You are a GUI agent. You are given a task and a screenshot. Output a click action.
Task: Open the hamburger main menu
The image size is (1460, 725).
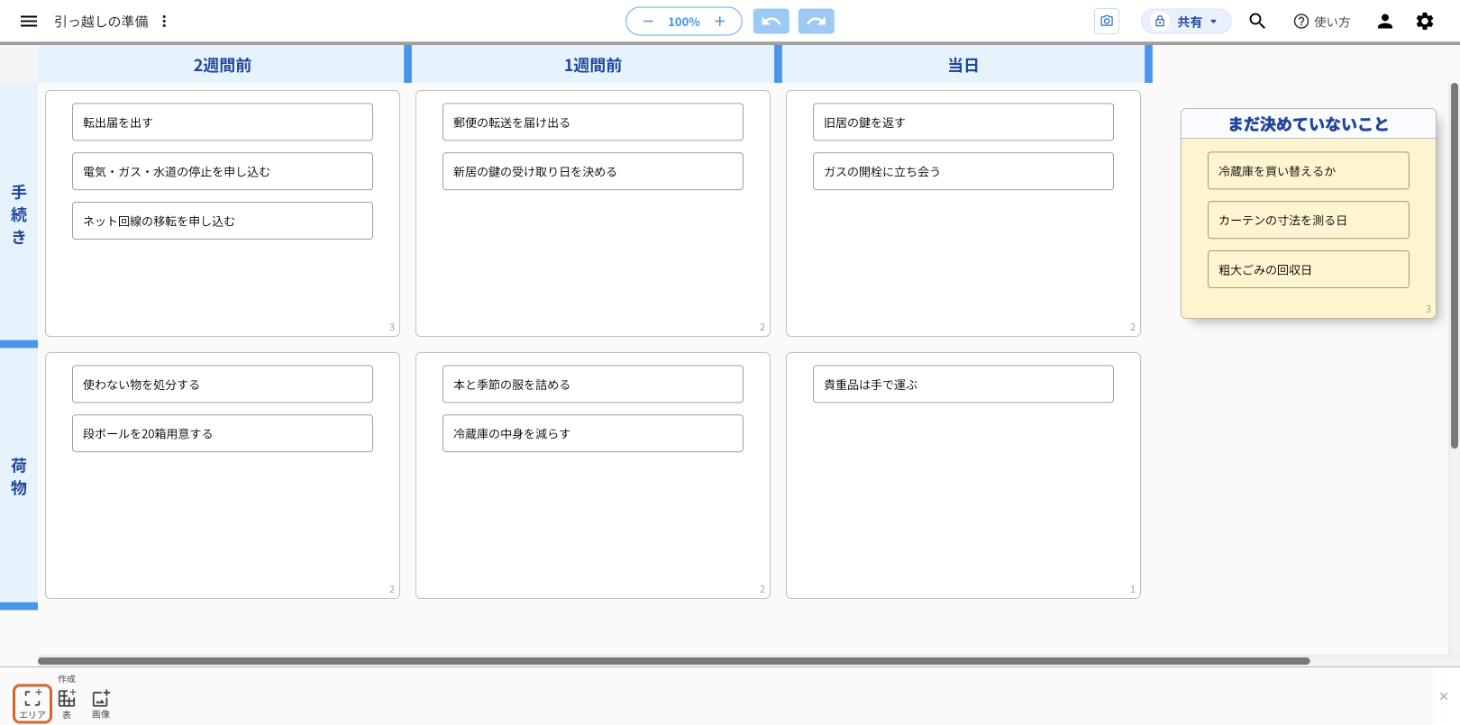click(x=29, y=21)
